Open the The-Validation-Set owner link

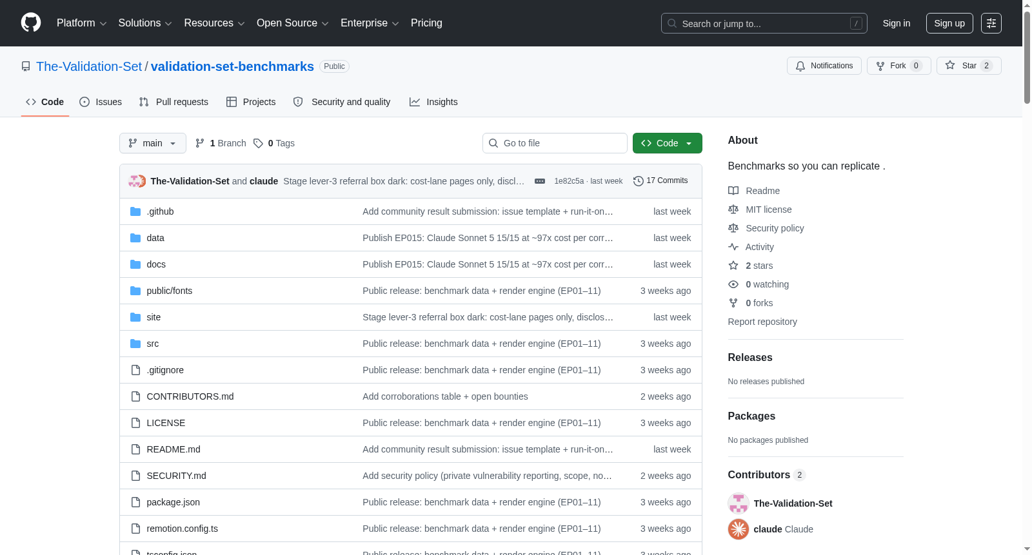coord(89,66)
